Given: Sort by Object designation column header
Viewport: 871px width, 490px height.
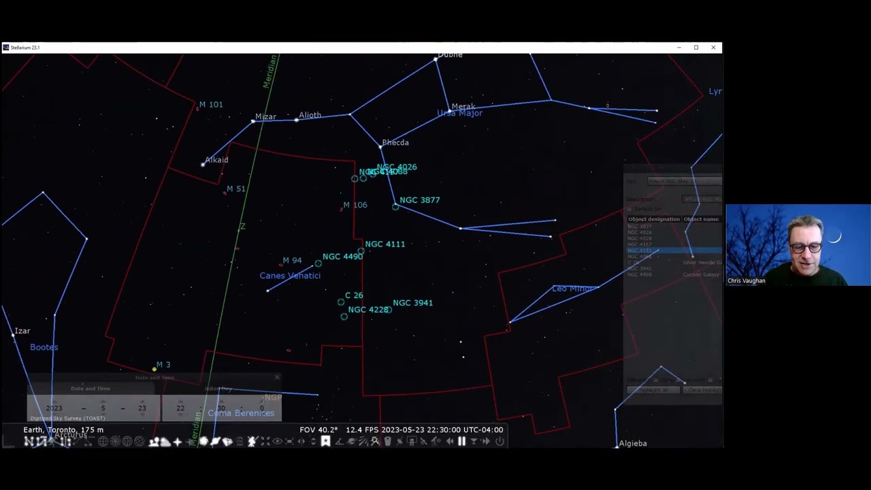Looking at the screenshot, I should pyautogui.click(x=654, y=219).
